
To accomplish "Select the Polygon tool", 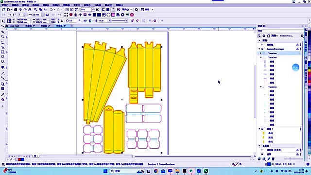I will click(x=2, y=62).
